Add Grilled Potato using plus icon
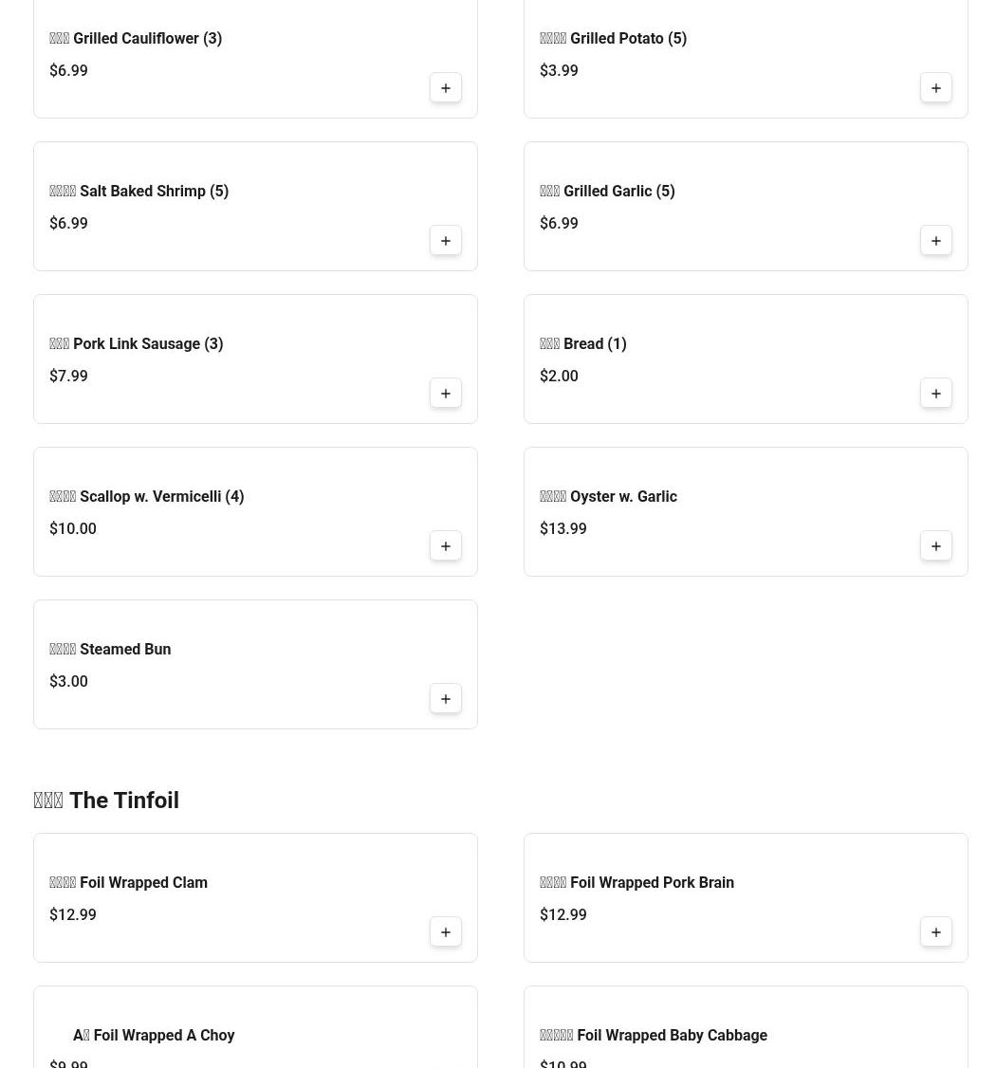The height and width of the screenshot is (1068, 996). [935, 88]
